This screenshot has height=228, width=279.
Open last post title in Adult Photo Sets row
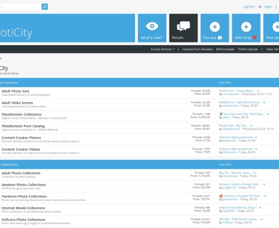(x=237, y=91)
